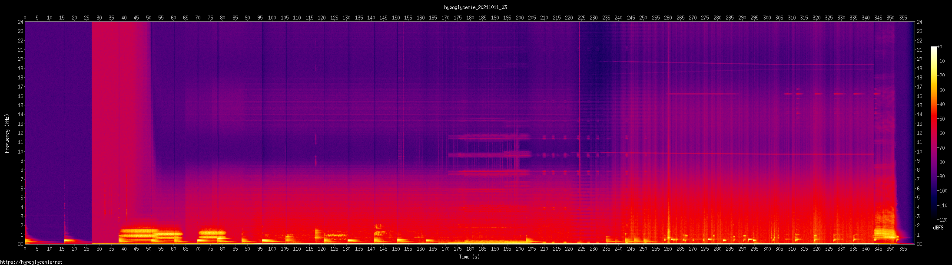Click the DC label on left frequency axis

[20, 244]
